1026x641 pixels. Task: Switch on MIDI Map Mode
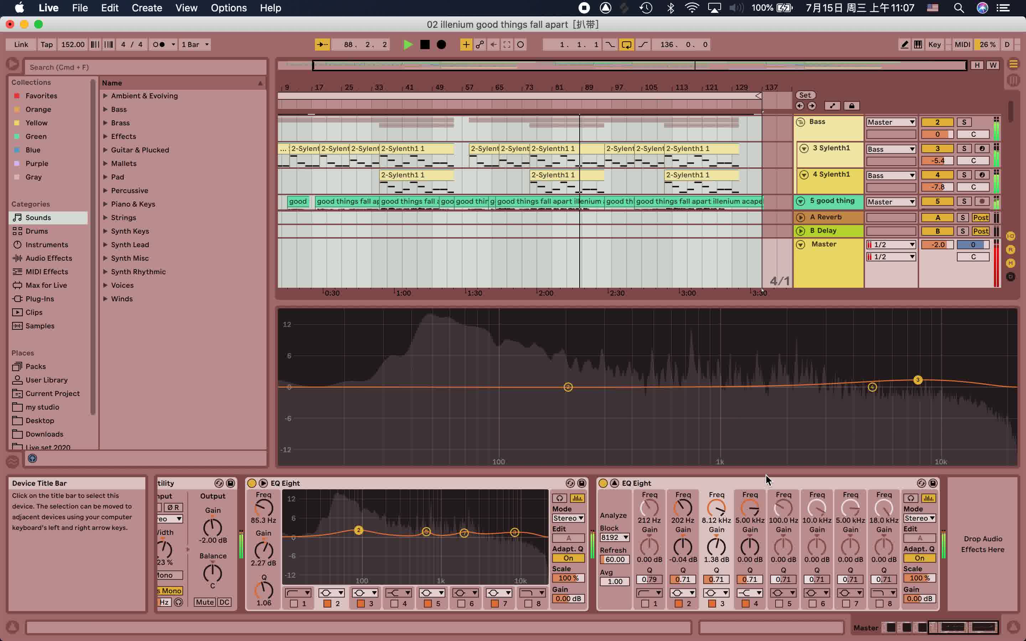pyautogui.click(x=962, y=45)
